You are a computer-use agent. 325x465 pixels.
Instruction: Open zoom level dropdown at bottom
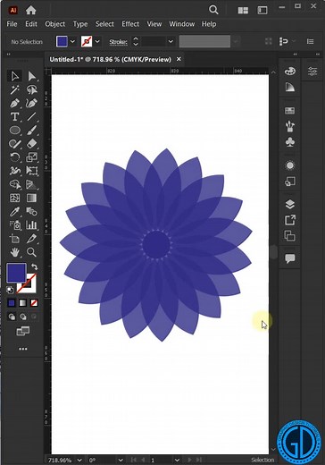pyautogui.click(x=79, y=460)
